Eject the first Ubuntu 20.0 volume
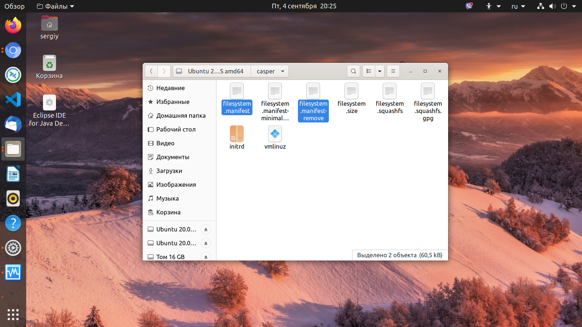This screenshot has width=582, height=327. [x=206, y=229]
